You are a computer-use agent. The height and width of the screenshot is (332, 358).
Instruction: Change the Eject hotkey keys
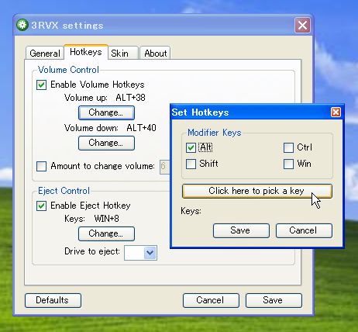106,233
